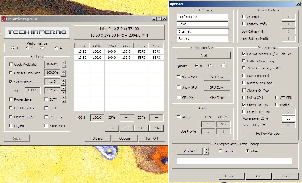Select notification Quality 1 radio button
The image size is (302, 183).
click(210, 66)
